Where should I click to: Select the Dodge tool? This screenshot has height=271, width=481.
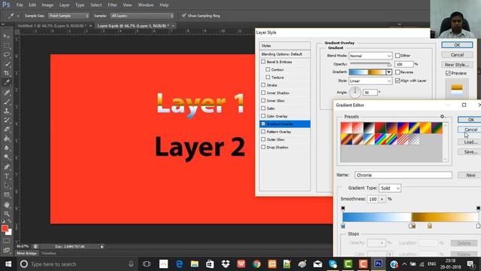tap(7, 157)
